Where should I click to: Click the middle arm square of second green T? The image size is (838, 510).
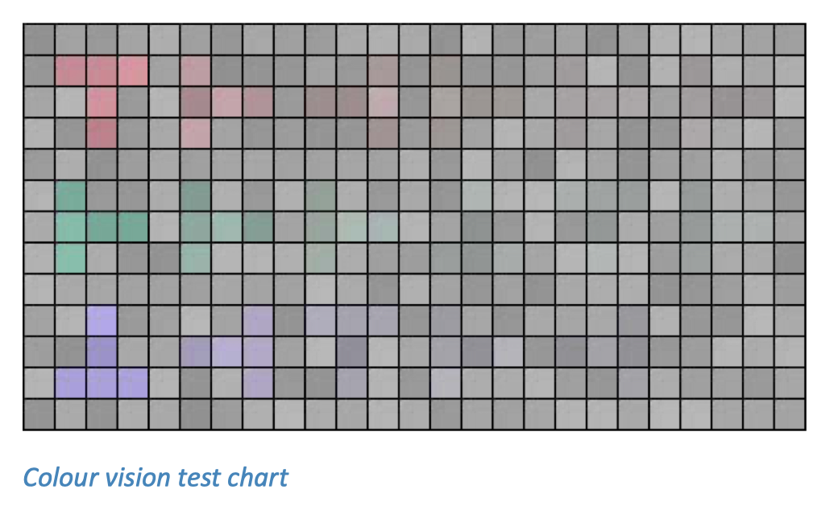coord(227,228)
